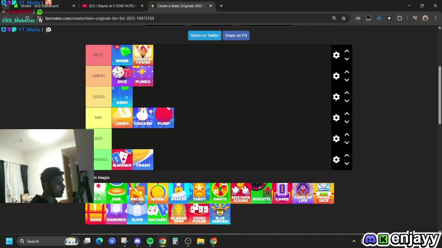Screen dimensions: 442x248
Task: Move BAD tier row up
Action: click(x=347, y=135)
